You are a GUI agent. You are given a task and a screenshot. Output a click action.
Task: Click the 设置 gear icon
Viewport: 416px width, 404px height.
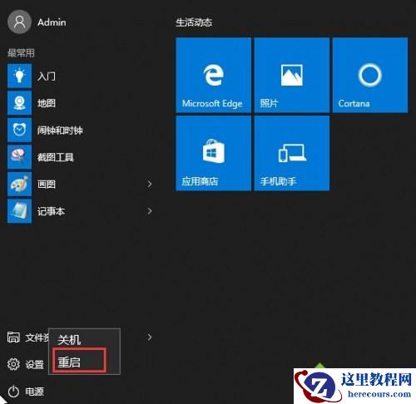pos(13,364)
